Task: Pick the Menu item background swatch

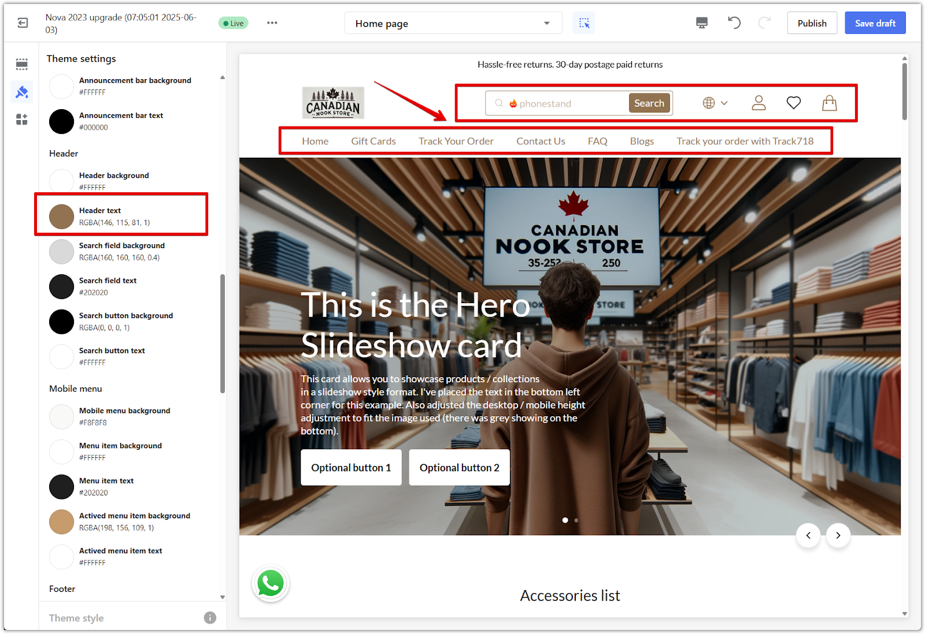Action: (61, 452)
